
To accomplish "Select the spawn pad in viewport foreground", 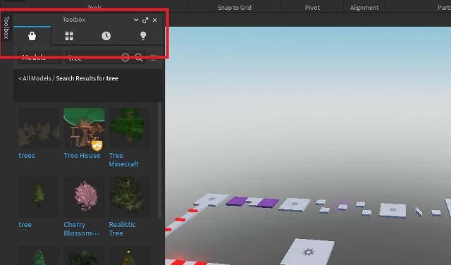I will [308, 252].
